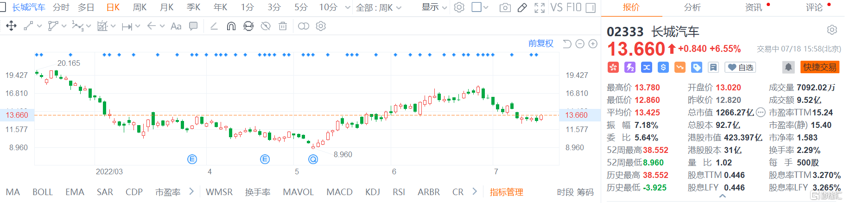Screen dimensions: 845x203
Task: Click the overlapping circles compare icon
Action: (x=304, y=26)
